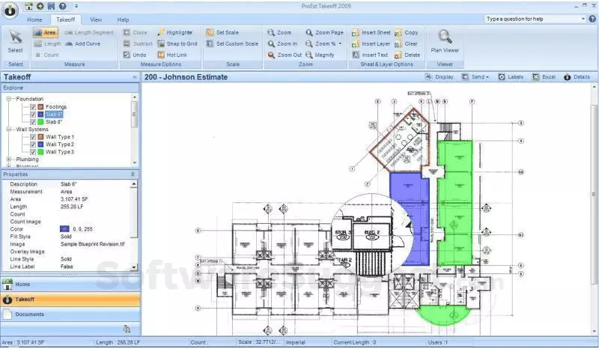This screenshot has height=349, width=599.
Task: Click the blue Color swatch in Properties
Action: pyautogui.click(x=64, y=229)
